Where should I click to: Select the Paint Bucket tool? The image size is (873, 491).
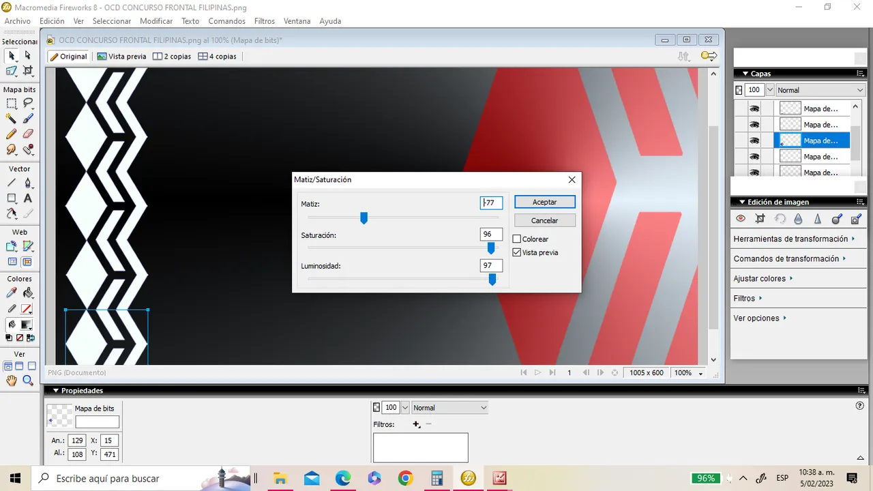(28, 293)
